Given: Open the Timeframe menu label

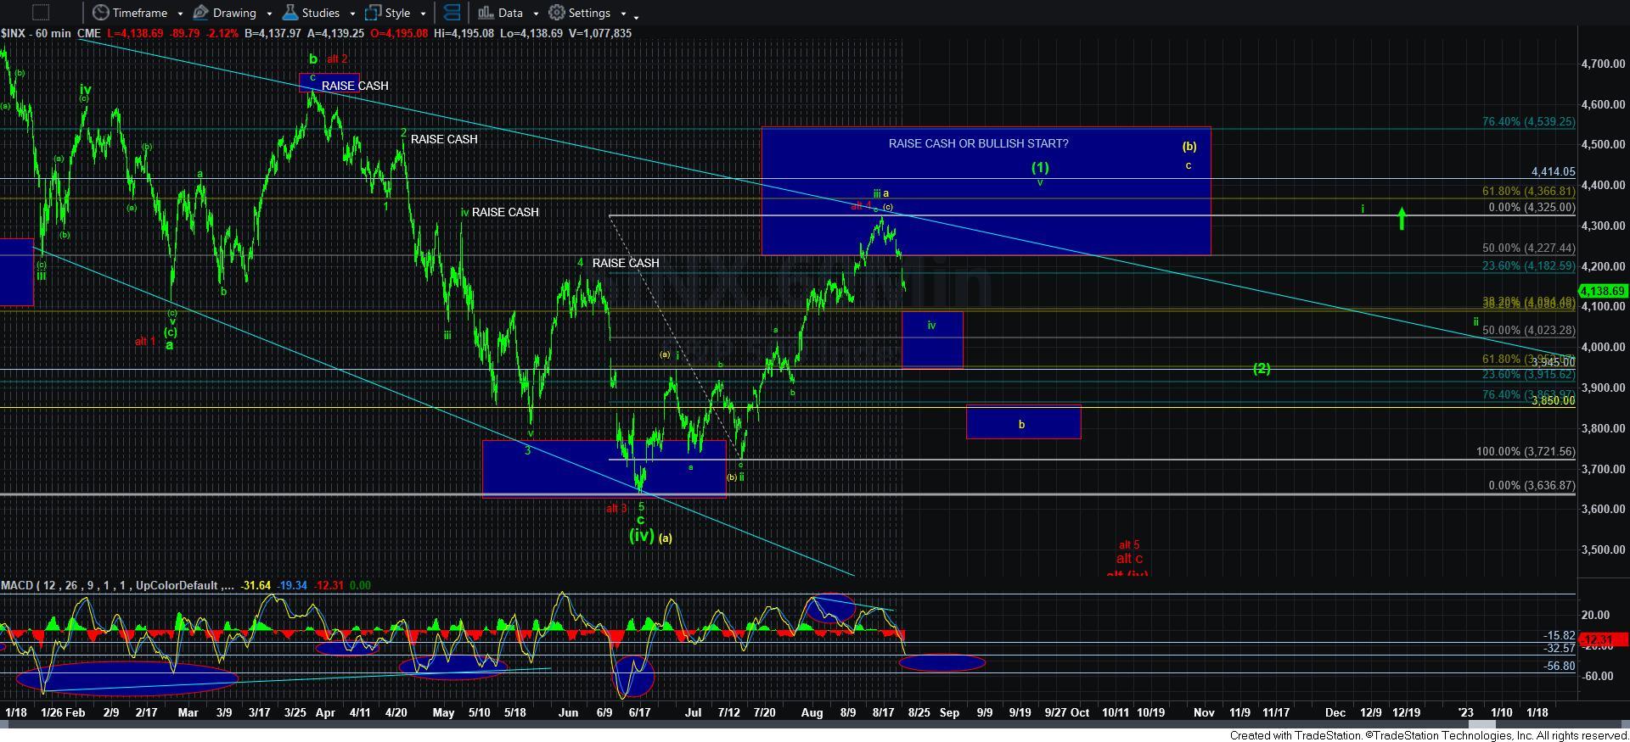Looking at the screenshot, I should tap(140, 13).
